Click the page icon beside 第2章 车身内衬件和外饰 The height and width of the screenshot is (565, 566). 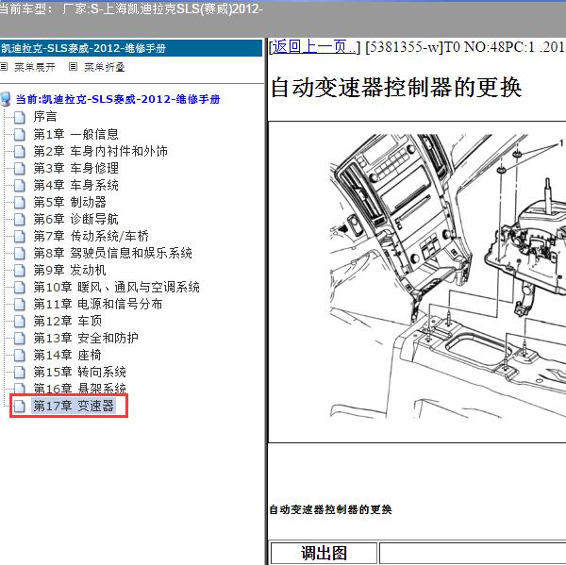(x=20, y=151)
